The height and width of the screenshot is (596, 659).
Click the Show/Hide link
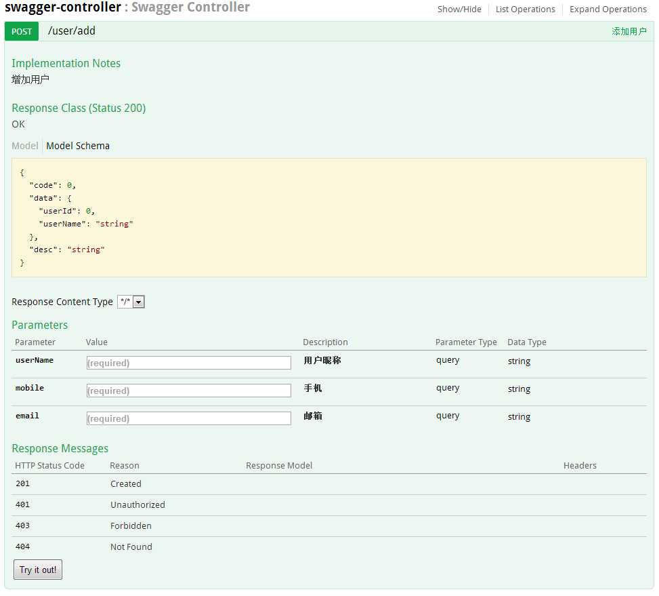click(459, 9)
